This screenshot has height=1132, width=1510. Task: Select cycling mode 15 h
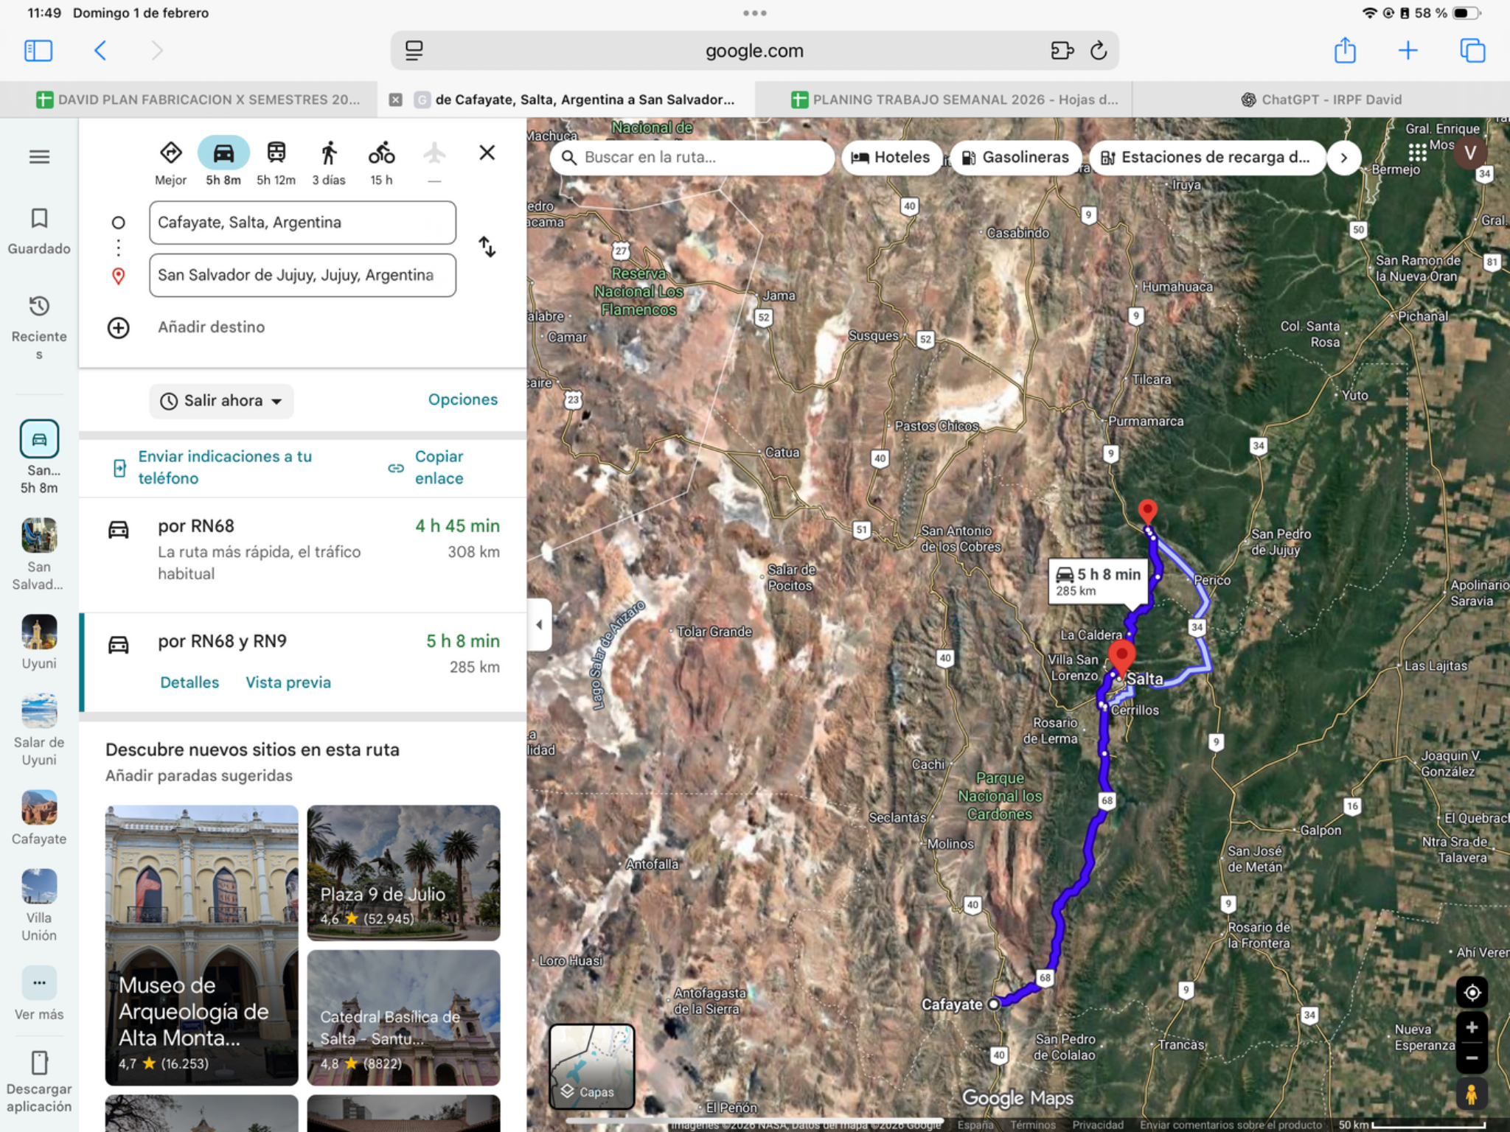(381, 164)
